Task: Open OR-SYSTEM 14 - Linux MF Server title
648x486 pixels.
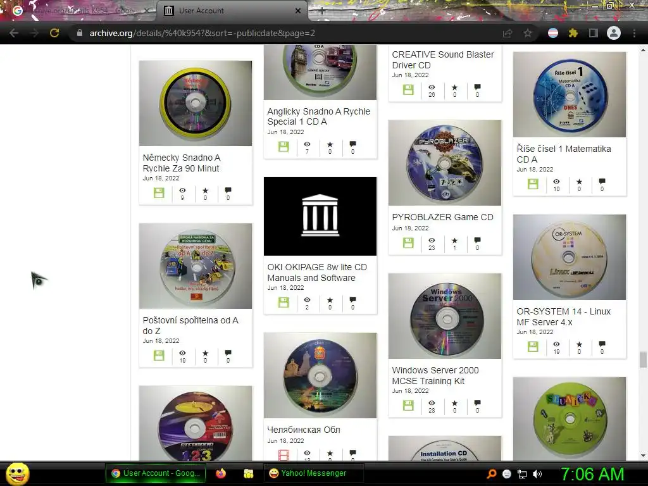Action: tap(564, 316)
